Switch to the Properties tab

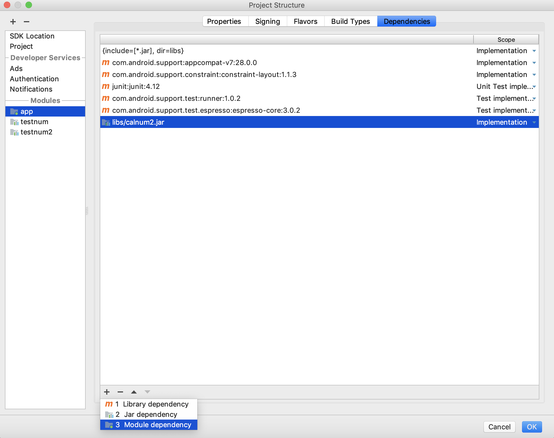pos(225,21)
